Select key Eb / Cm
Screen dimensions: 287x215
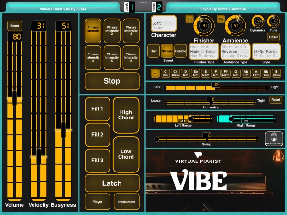tap(196, 73)
